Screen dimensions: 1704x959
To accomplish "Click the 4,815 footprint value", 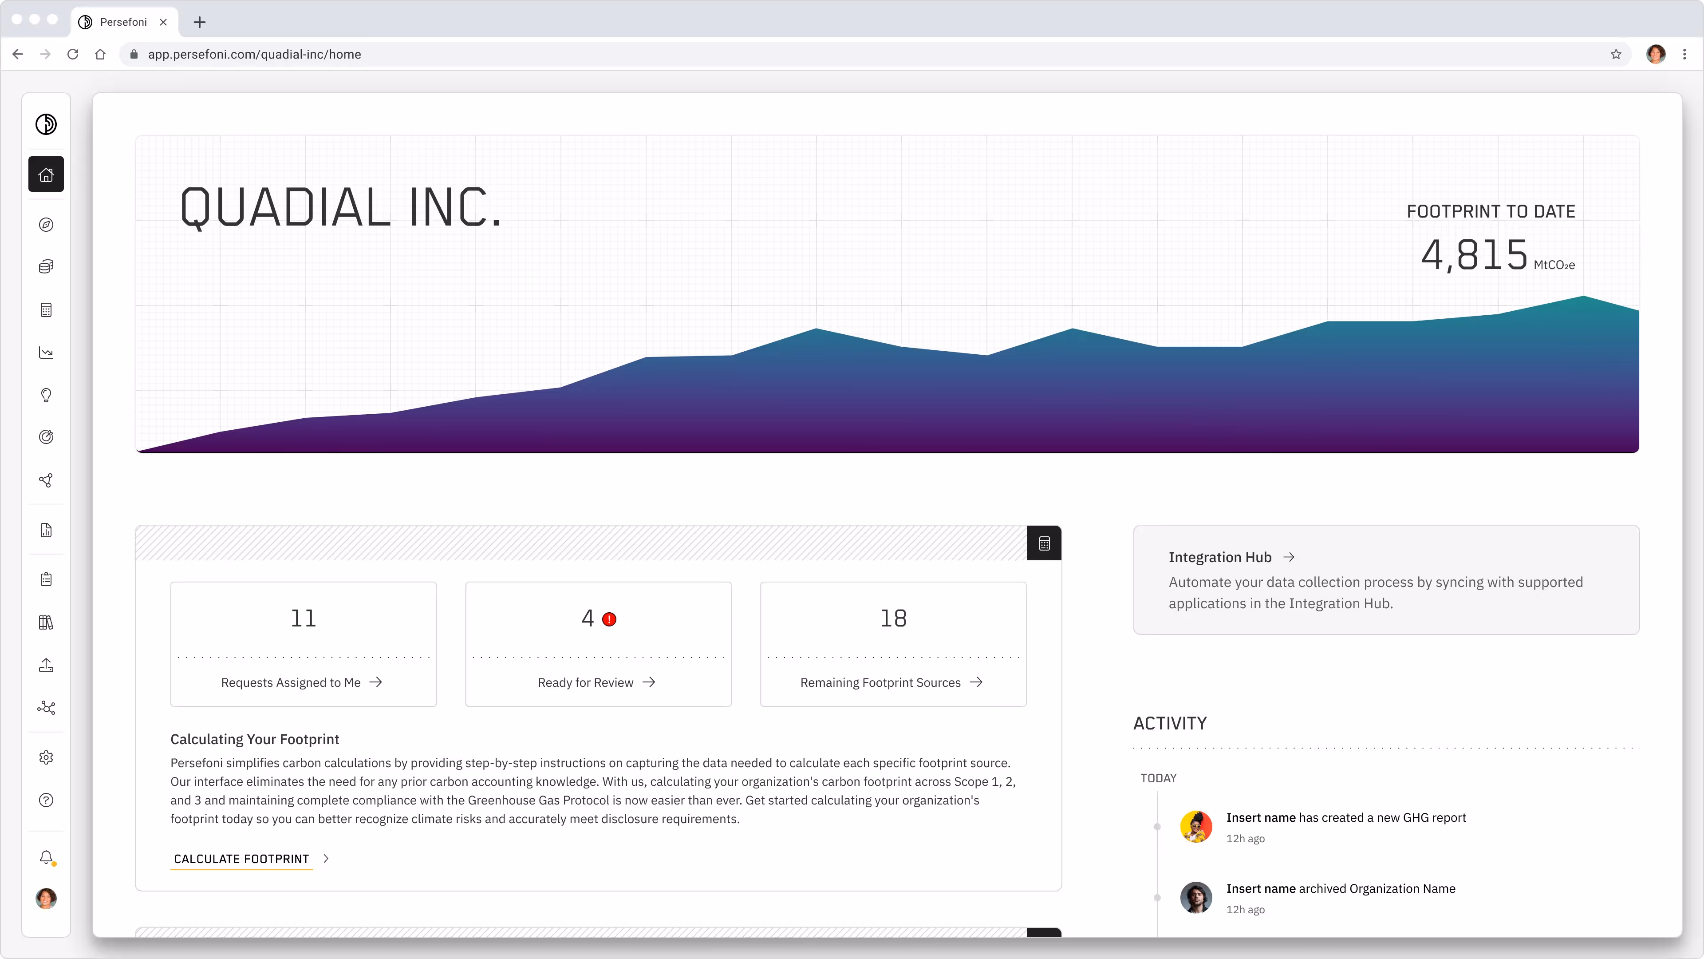I will coord(1475,255).
